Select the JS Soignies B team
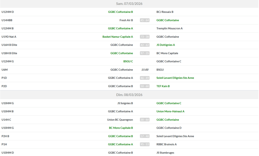This screenshot has width=259, height=156. [x=125, y=103]
